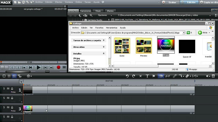Screen dimensions: 218x122
Task: Lock track 1 with padlock icon
Action: [x=12, y=89]
